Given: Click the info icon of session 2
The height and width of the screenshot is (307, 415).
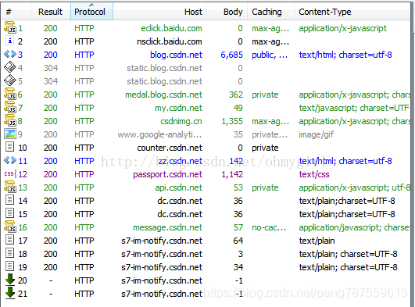Looking at the screenshot, I should 10,41.
